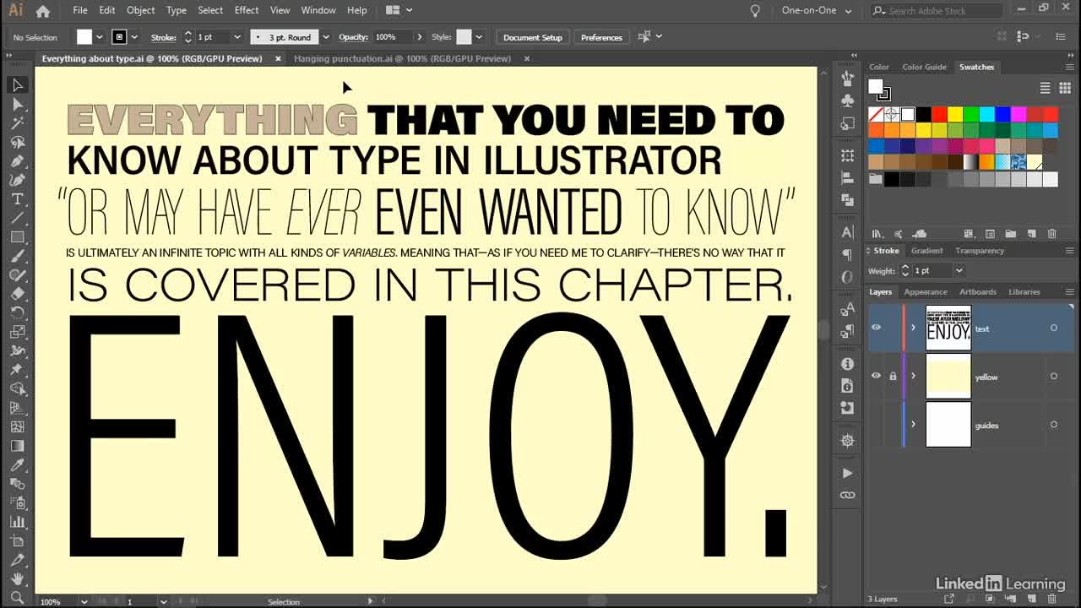Open the Style dropdown in control bar
1081x608 pixels.
coord(479,37)
